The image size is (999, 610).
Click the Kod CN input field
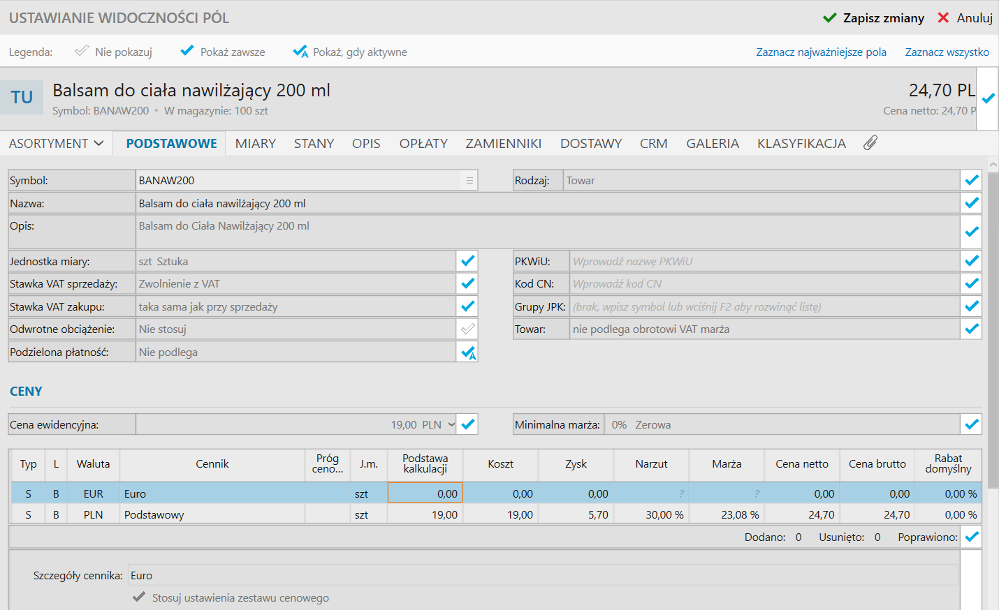(x=764, y=283)
